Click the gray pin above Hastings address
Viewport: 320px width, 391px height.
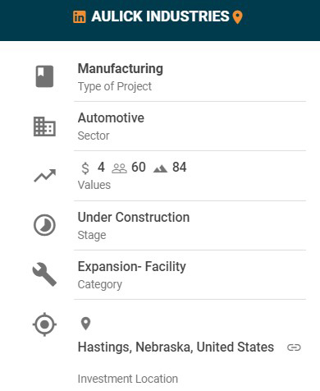(x=85, y=324)
